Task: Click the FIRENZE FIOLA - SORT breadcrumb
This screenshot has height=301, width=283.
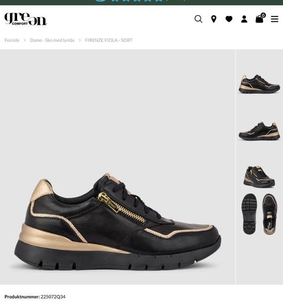Action: [108, 40]
